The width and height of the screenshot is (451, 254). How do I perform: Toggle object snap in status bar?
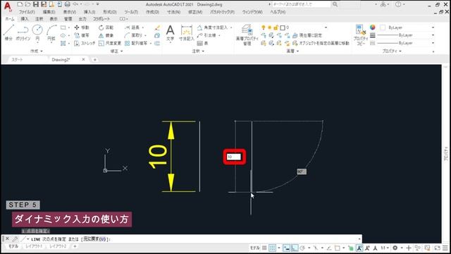[x=338, y=248]
